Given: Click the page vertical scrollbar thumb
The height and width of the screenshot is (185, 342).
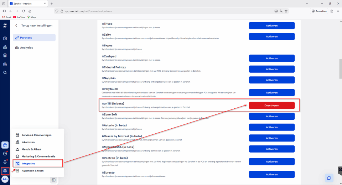Looking at the screenshot, I should click(341, 69).
